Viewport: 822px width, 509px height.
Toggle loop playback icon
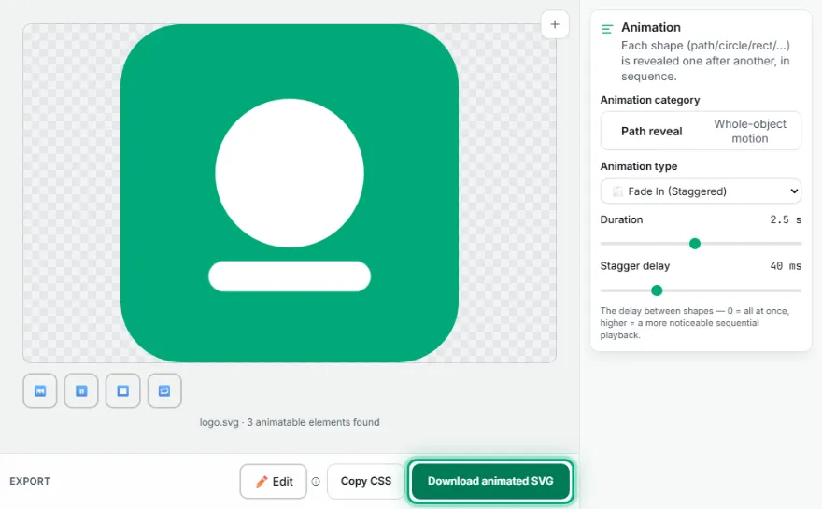pos(164,390)
